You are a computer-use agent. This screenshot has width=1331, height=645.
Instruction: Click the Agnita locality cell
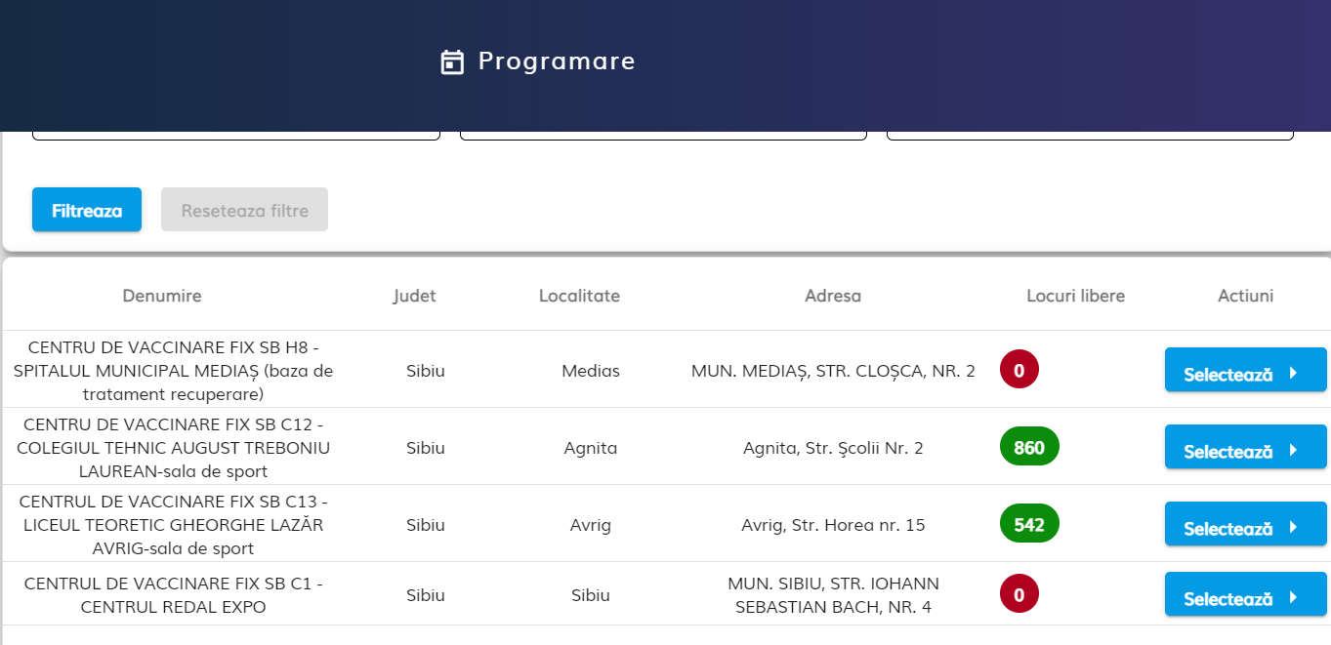(x=591, y=448)
